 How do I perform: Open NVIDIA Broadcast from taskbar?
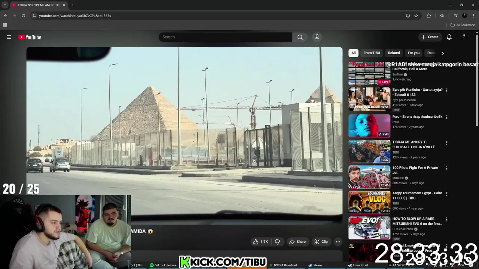283,265
